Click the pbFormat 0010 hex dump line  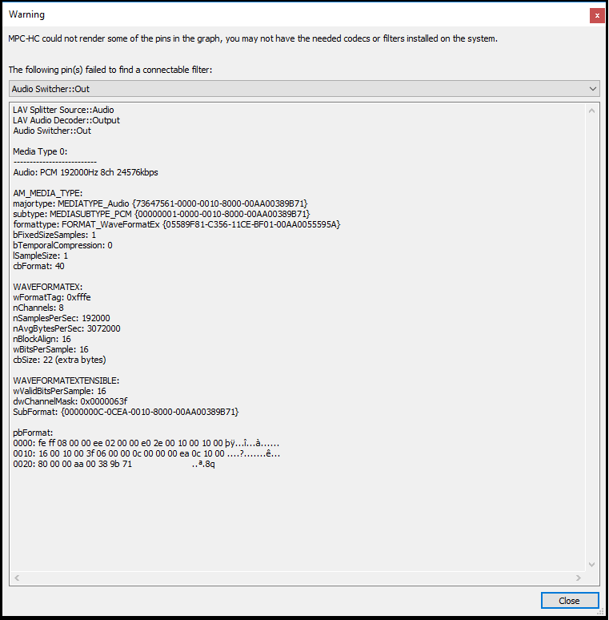click(146, 453)
